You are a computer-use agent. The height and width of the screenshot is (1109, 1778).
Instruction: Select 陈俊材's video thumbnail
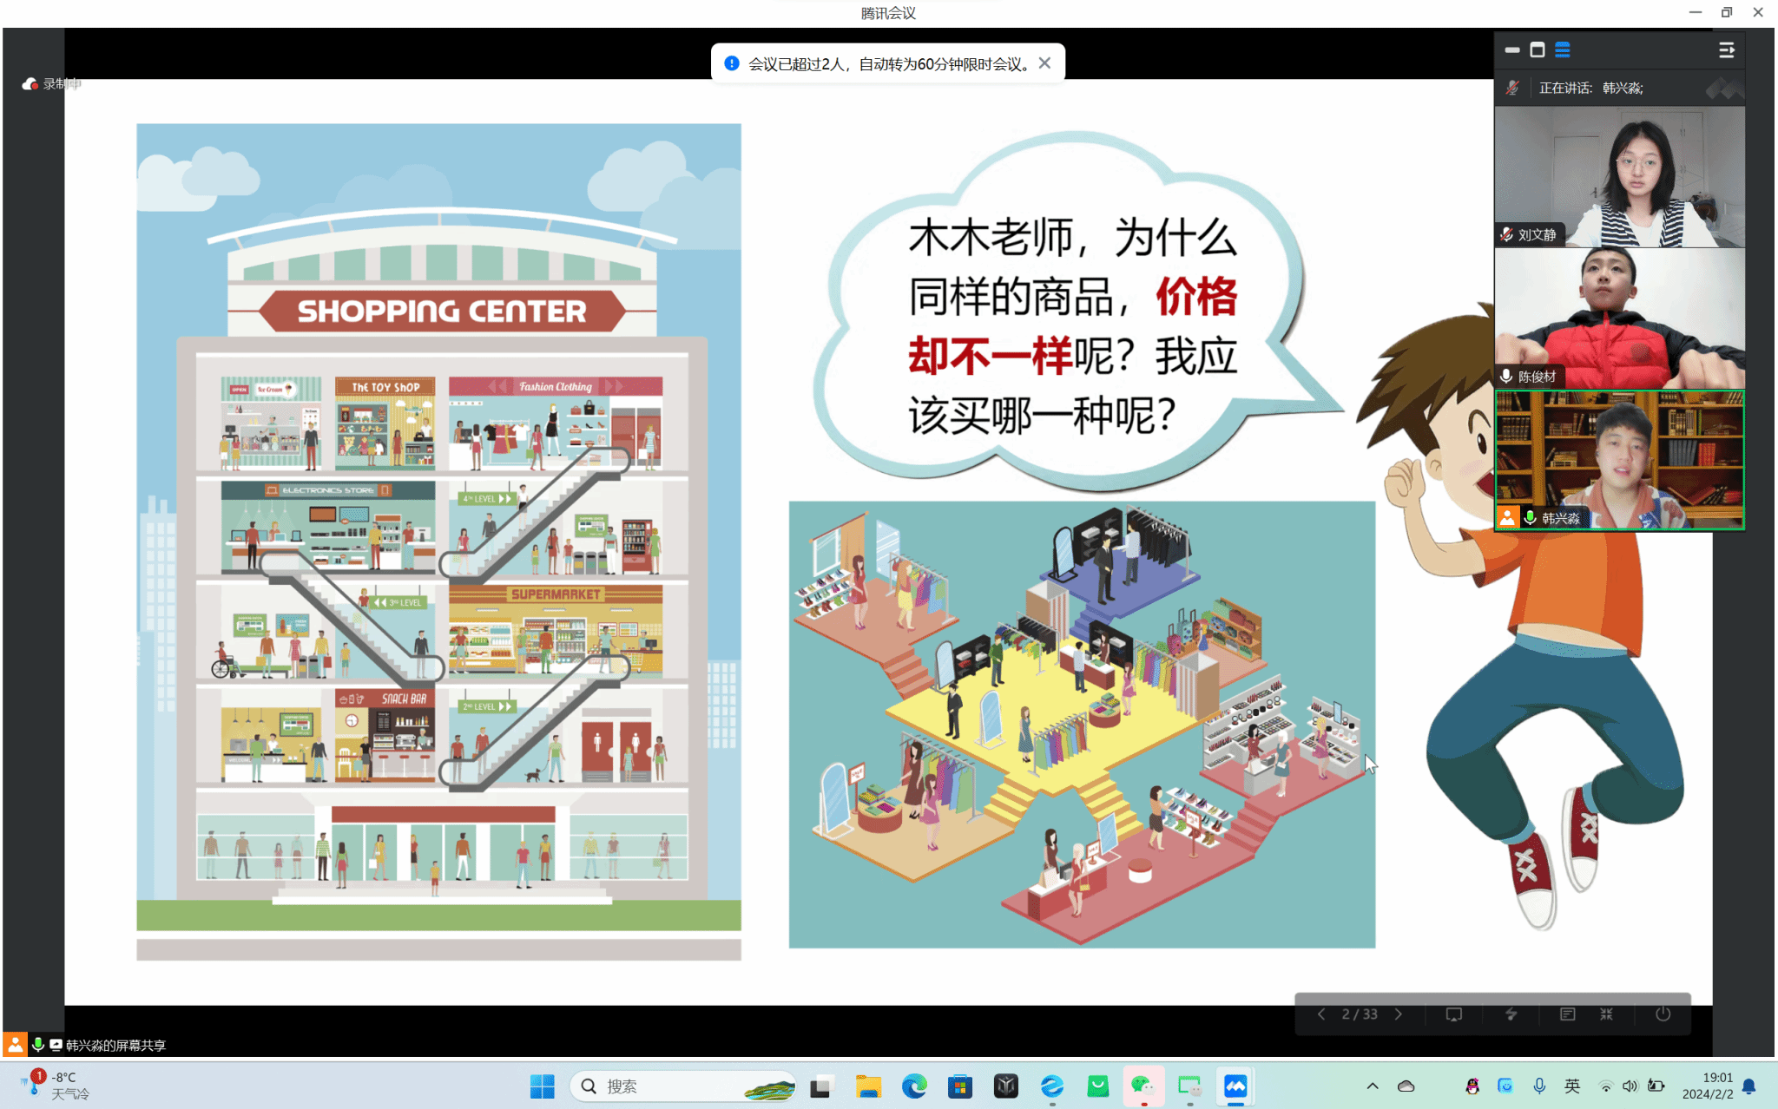pyautogui.click(x=1619, y=318)
